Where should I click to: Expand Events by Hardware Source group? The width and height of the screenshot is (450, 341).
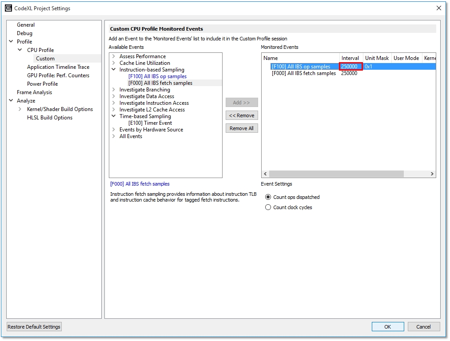pyautogui.click(x=114, y=129)
